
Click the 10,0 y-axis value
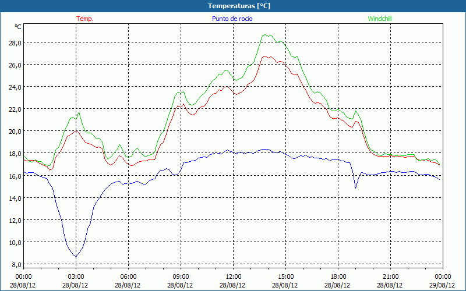(x=15, y=242)
